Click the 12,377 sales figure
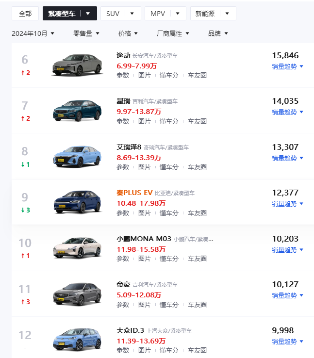The image size is (314, 358). 285,193
